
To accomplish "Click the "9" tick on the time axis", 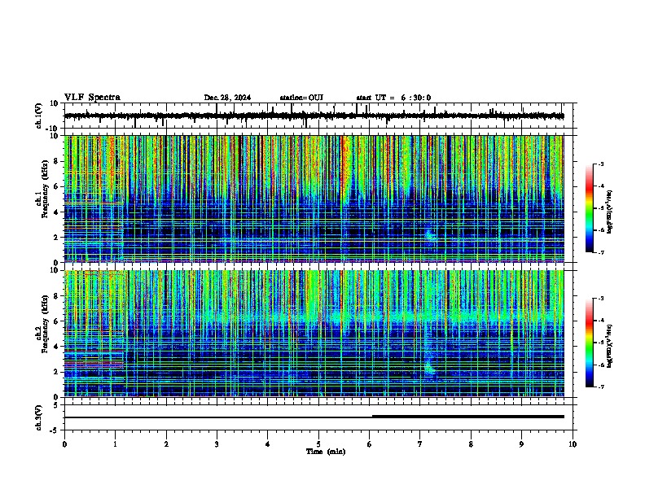I will (x=521, y=444).
